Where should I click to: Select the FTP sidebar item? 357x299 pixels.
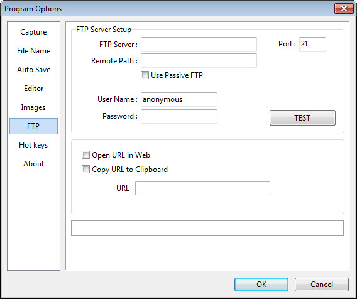click(33, 126)
